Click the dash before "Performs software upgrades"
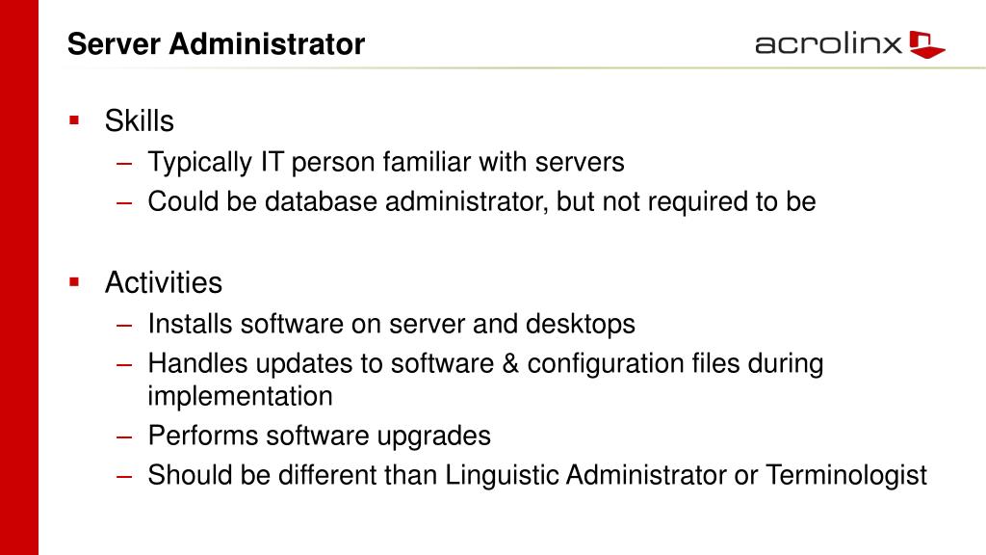Viewport: 986px width, 555px height. [x=122, y=436]
